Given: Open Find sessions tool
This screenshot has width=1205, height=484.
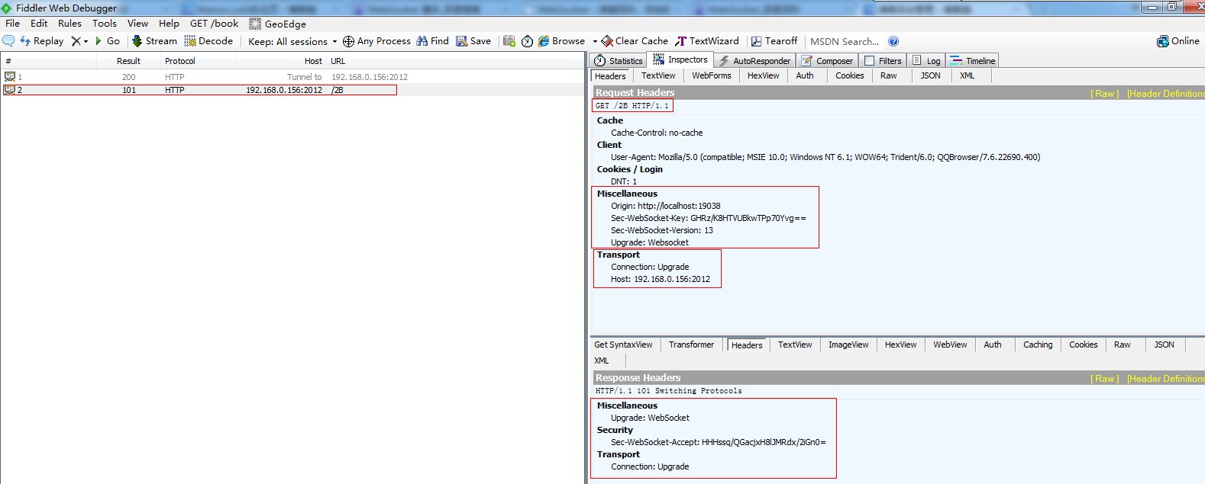Looking at the screenshot, I should tap(432, 41).
